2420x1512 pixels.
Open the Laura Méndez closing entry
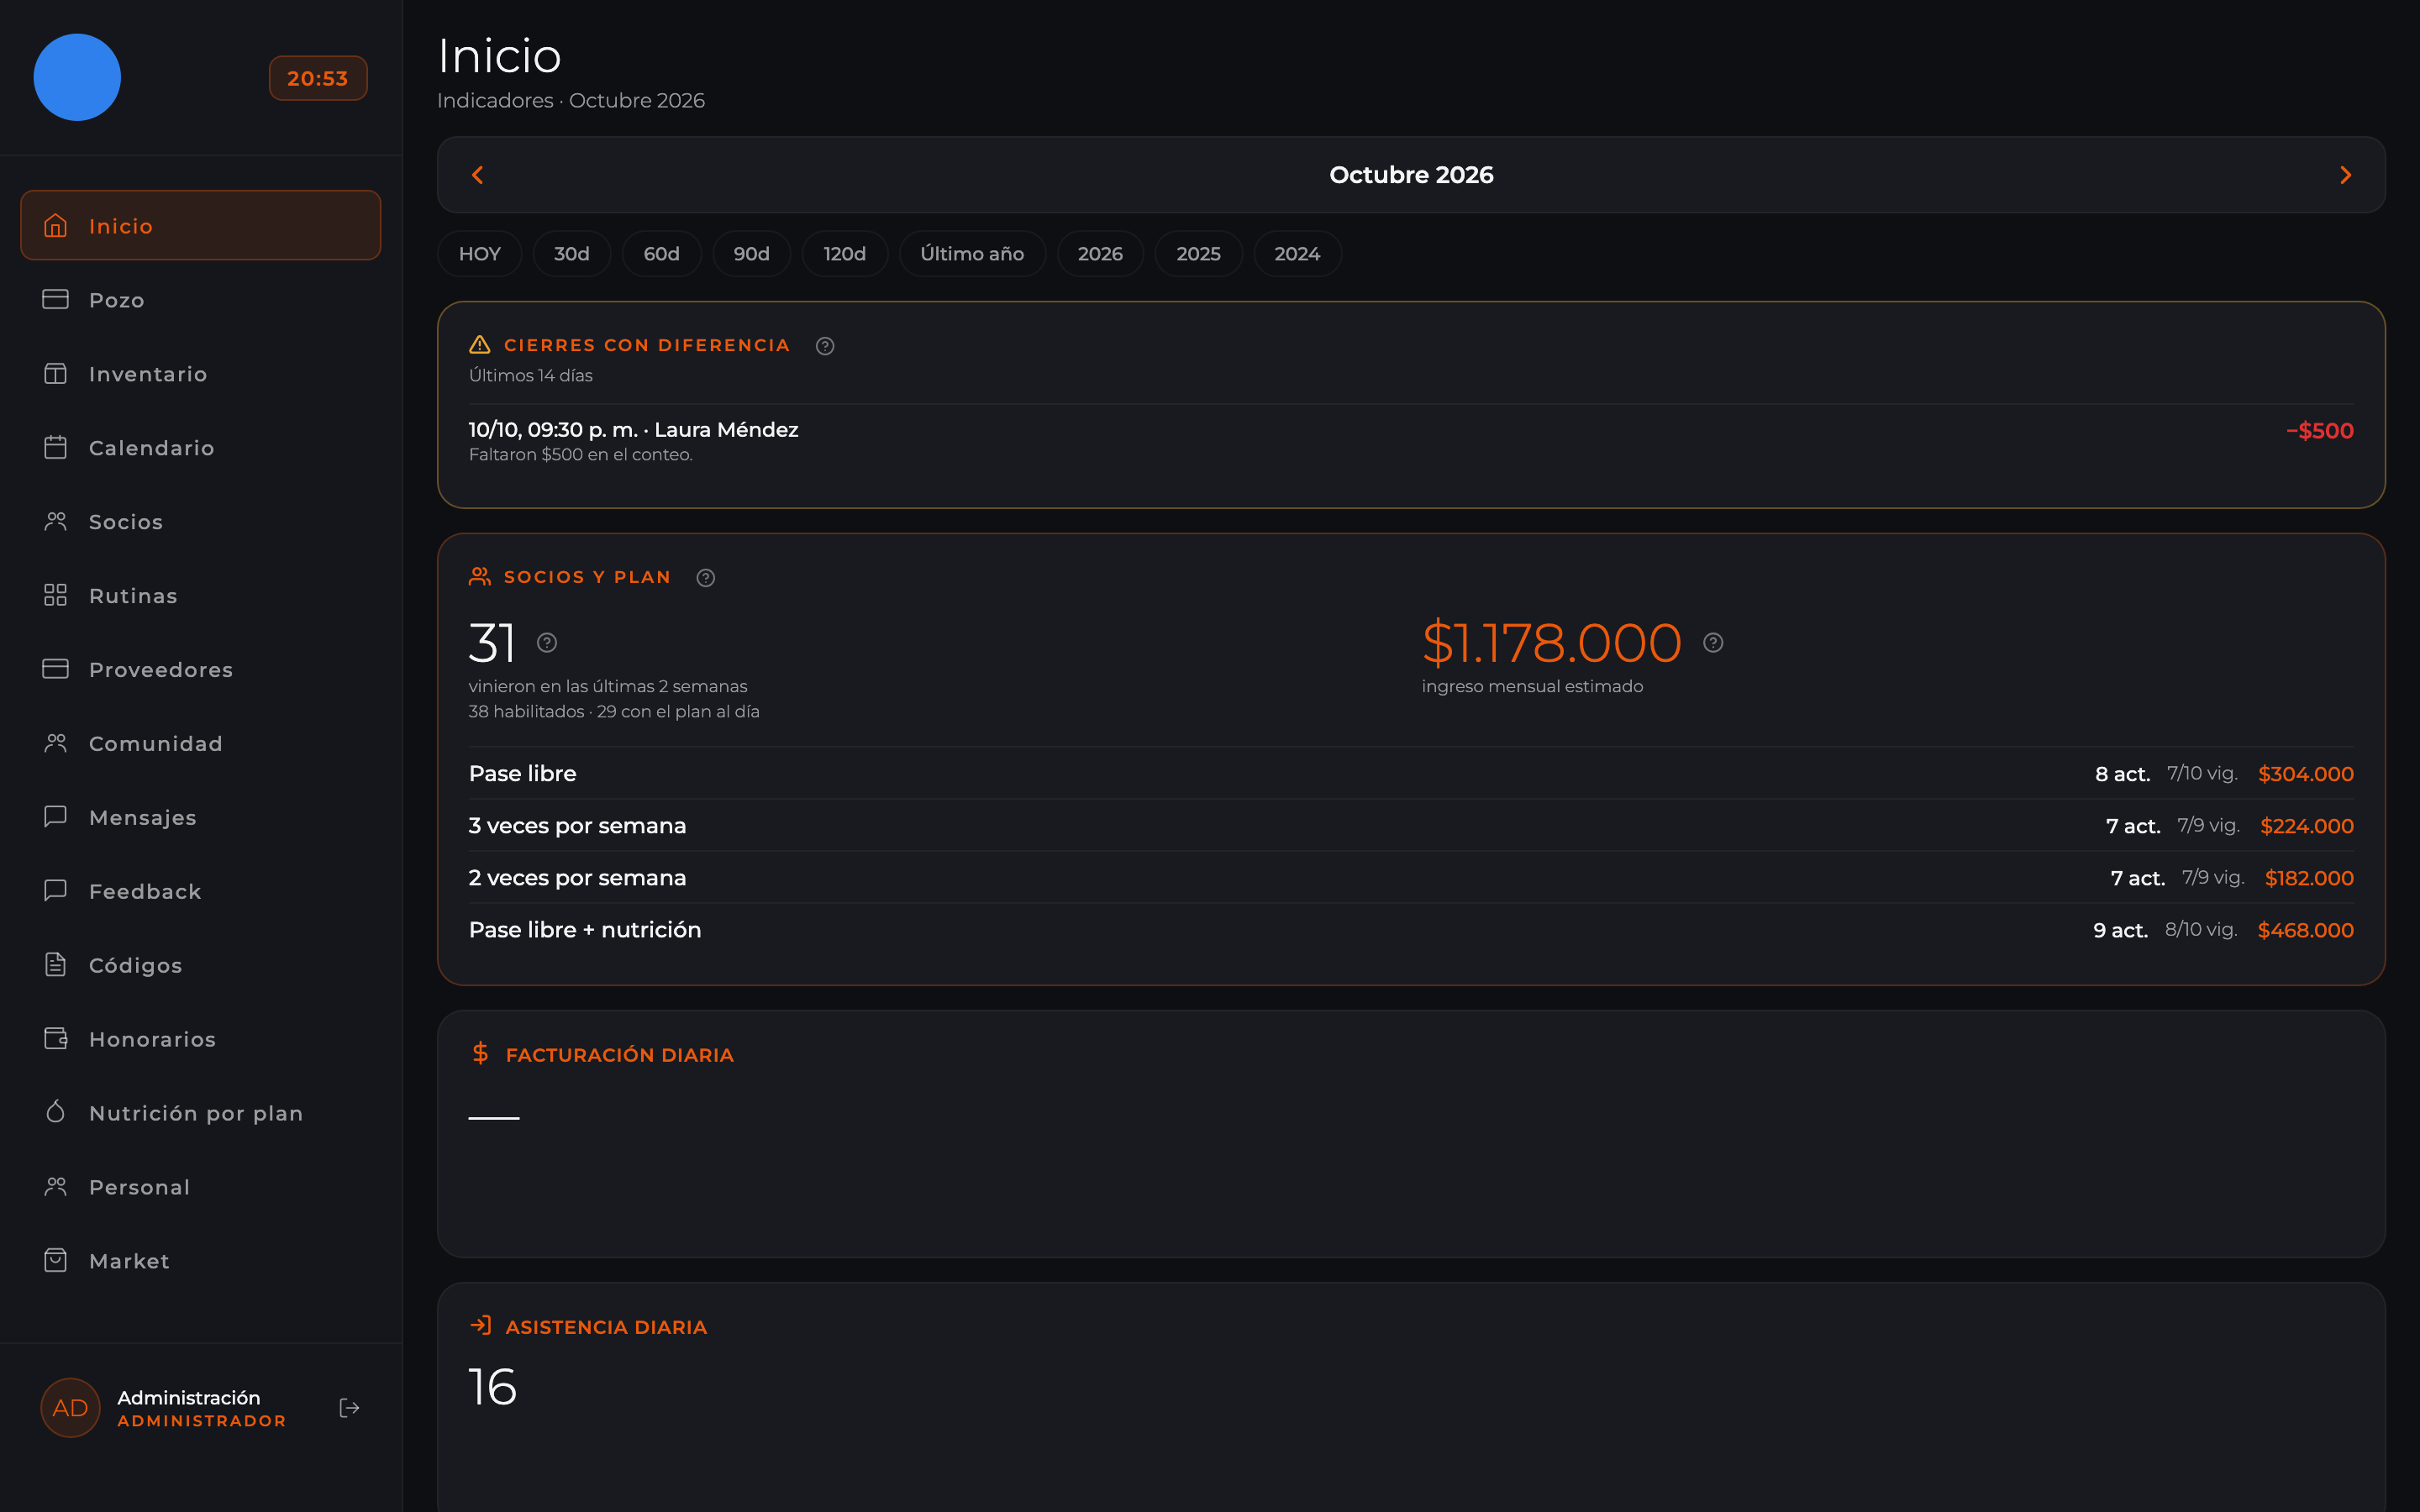click(x=1411, y=441)
